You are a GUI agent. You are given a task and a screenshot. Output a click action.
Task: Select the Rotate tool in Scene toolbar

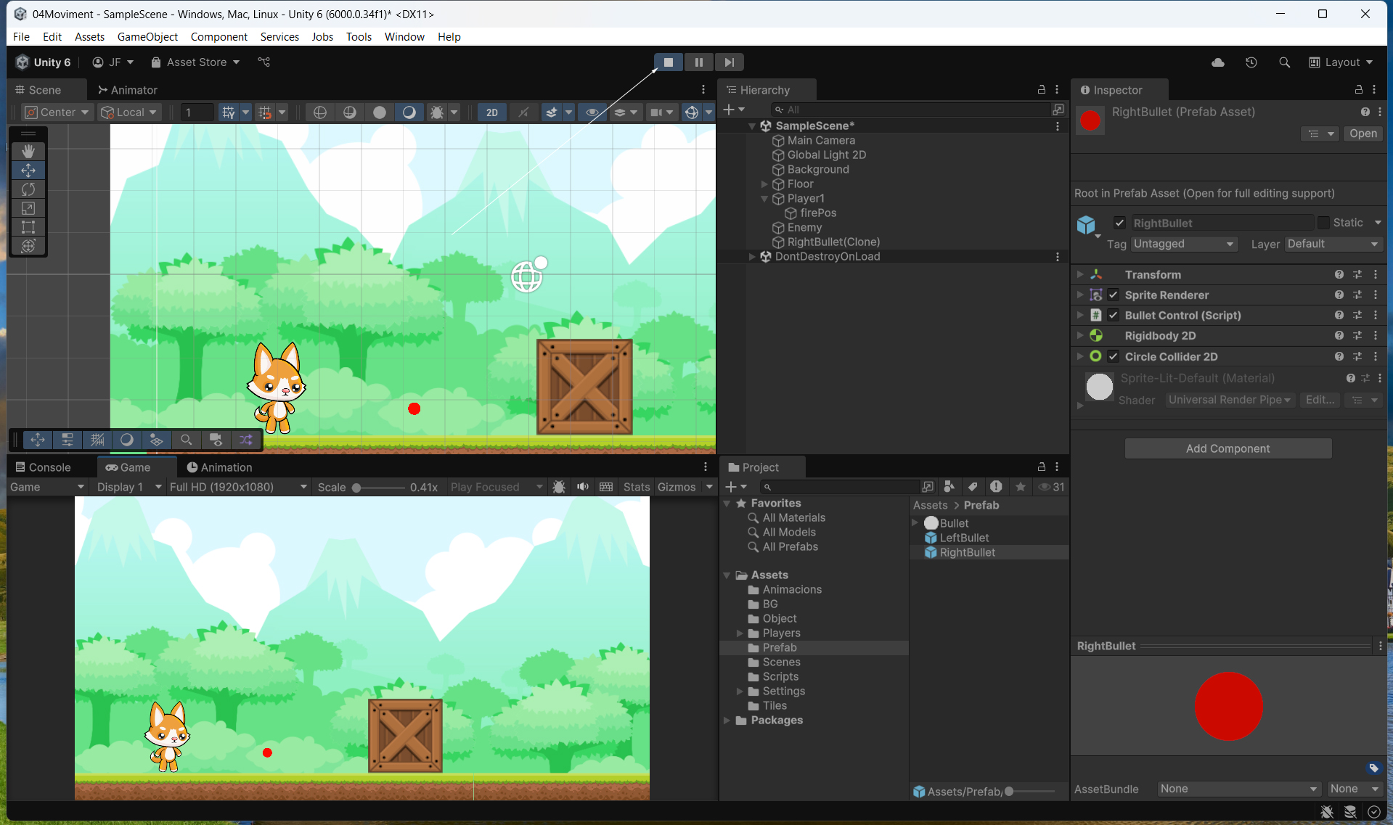(x=28, y=189)
